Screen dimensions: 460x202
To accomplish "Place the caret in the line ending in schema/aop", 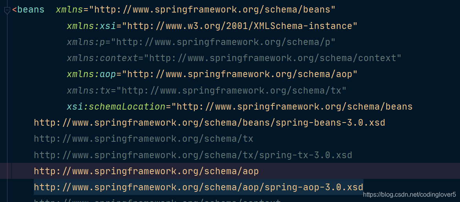I will [x=146, y=171].
